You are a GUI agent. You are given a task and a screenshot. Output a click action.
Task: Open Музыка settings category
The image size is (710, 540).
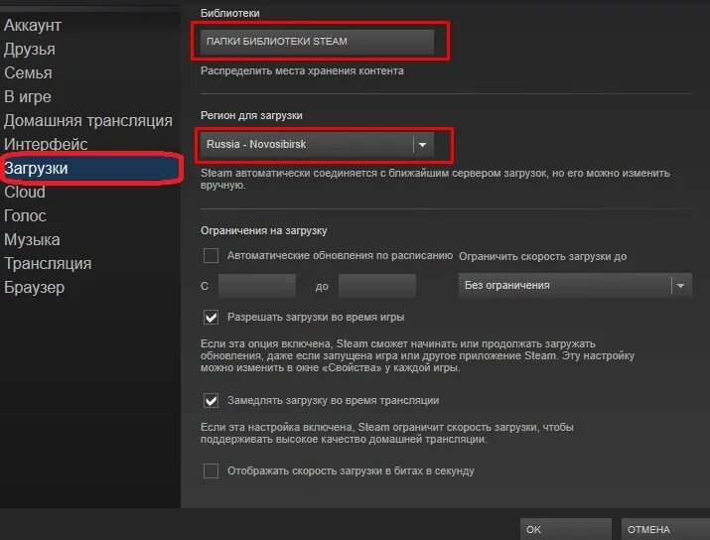coord(32,240)
